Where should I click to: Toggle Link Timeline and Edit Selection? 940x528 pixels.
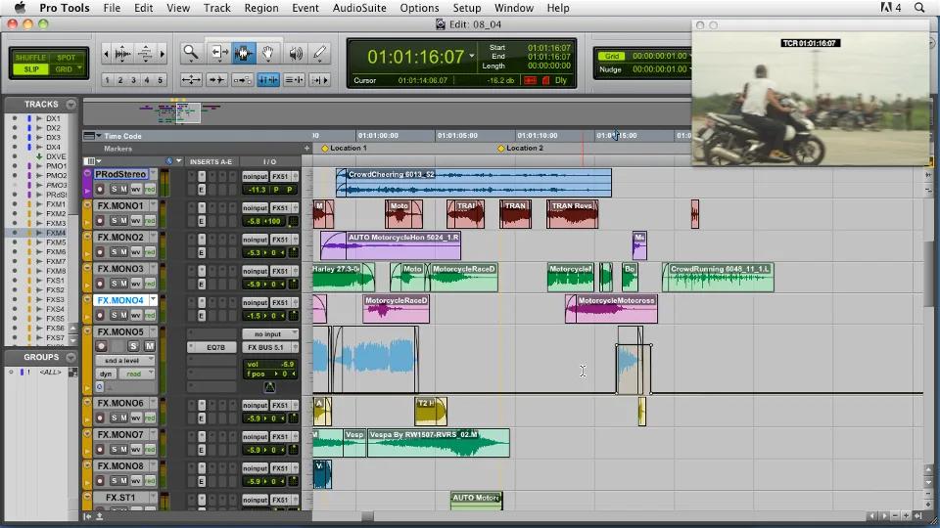pos(268,79)
